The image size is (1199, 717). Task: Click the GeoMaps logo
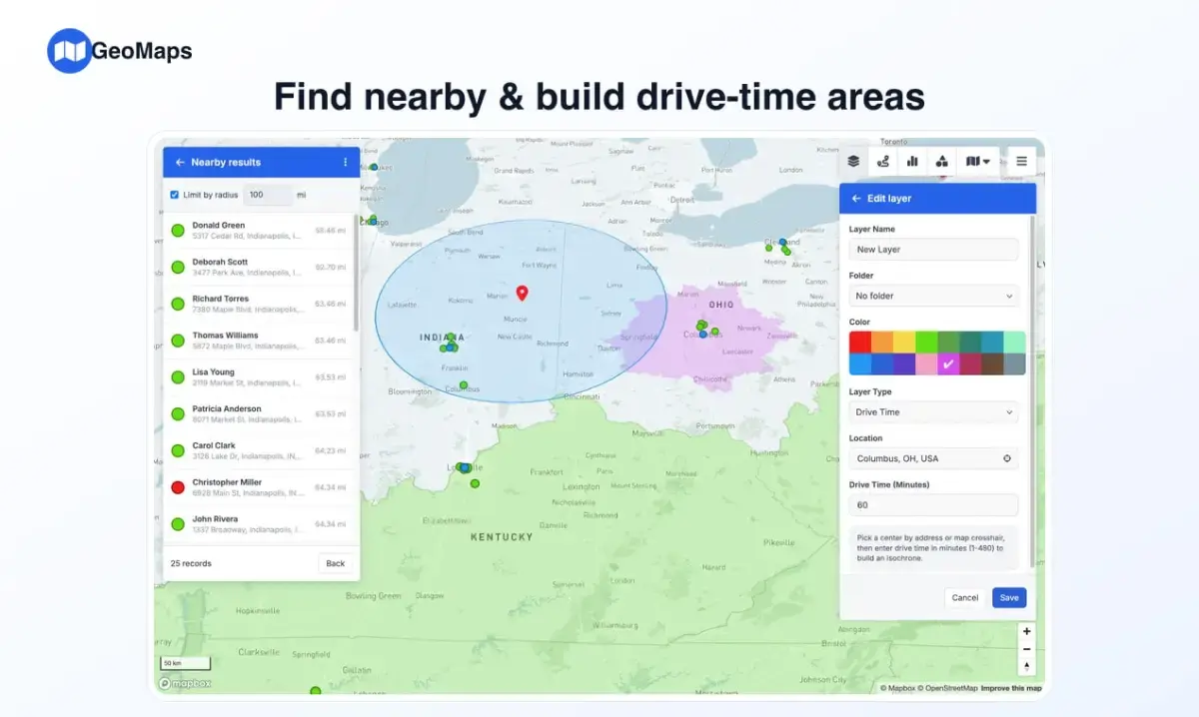[120, 51]
